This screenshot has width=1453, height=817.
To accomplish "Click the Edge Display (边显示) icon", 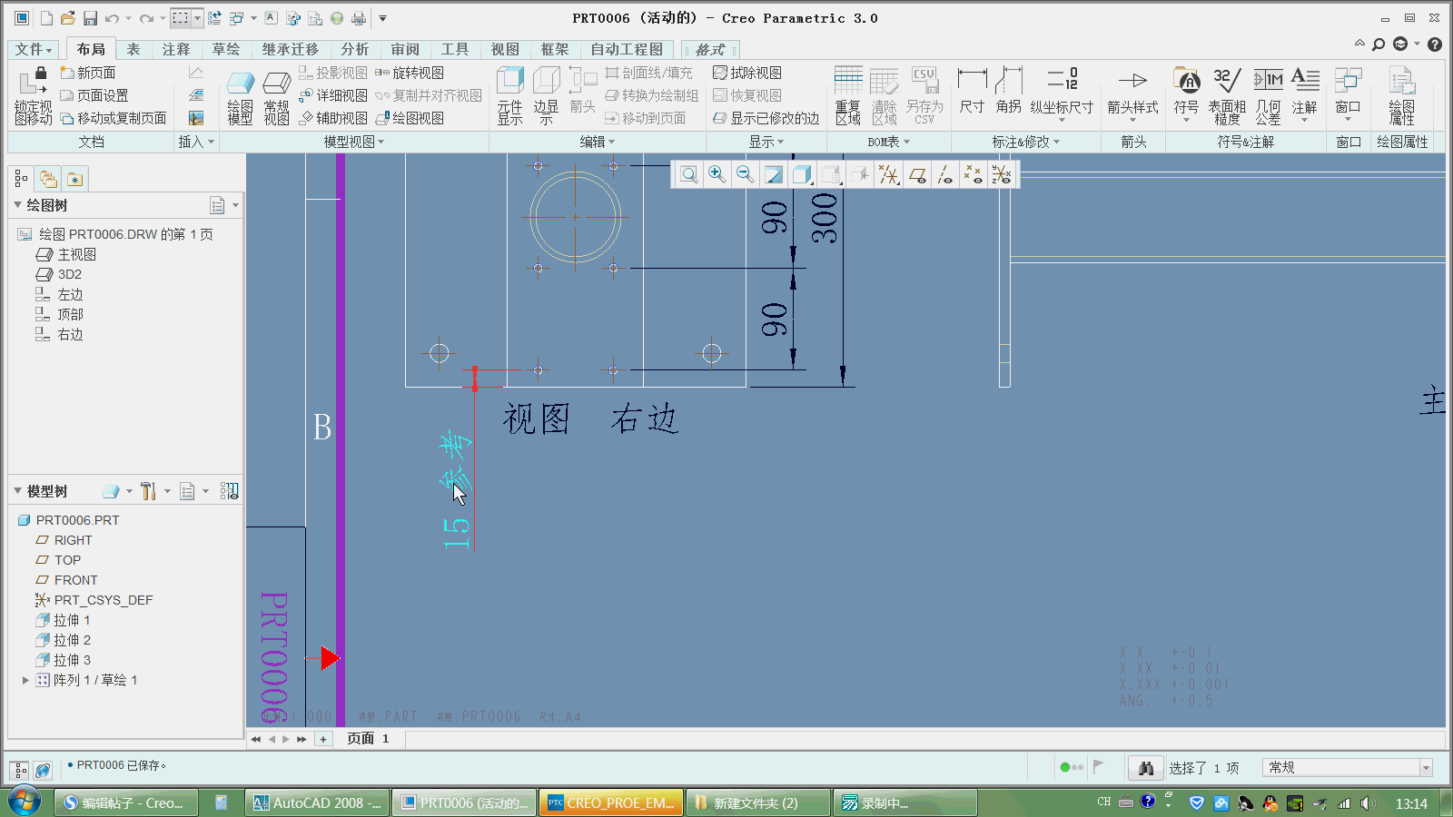I will point(546,95).
